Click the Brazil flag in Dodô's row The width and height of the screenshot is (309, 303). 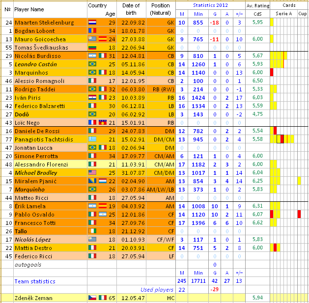click(x=92, y=114)
